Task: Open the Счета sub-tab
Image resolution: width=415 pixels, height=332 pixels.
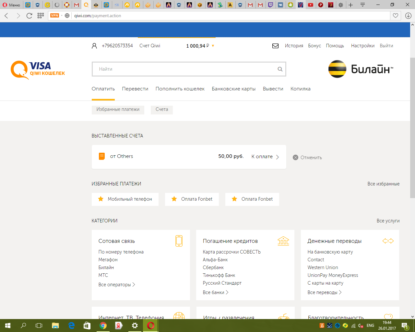Action: pos(161,110)
